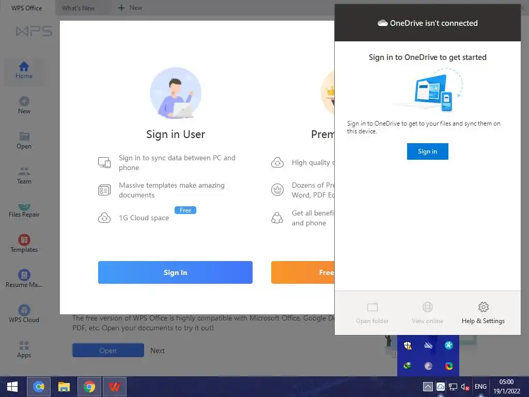Screen dimensions: 529x397
Task: Click WPS cloud sync icon in taskbar tray
Action: pos(440,387)
